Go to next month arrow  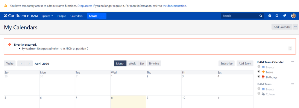[29, 64]
